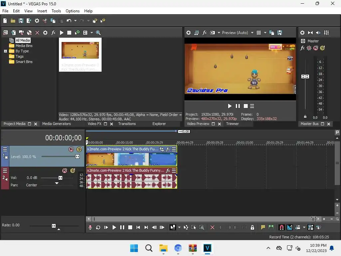The width and height of the screenshot is (341, 256).
Task: Save the project with the floppy icon
Action: point(21,21)
